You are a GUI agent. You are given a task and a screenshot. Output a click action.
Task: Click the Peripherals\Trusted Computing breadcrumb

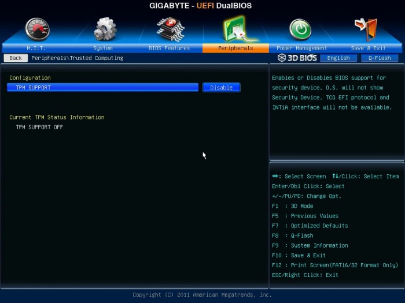pyautogui.click(x=77, y=58)
